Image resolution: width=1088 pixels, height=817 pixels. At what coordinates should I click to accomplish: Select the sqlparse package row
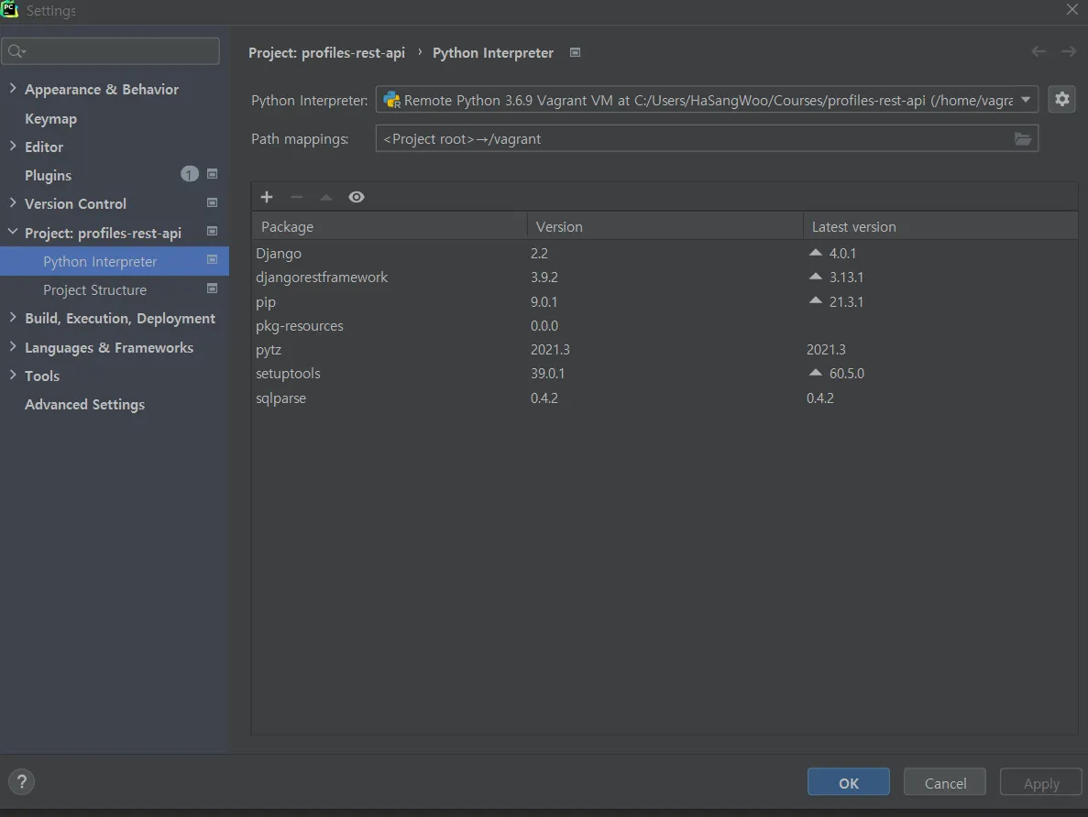click(665, 398)
